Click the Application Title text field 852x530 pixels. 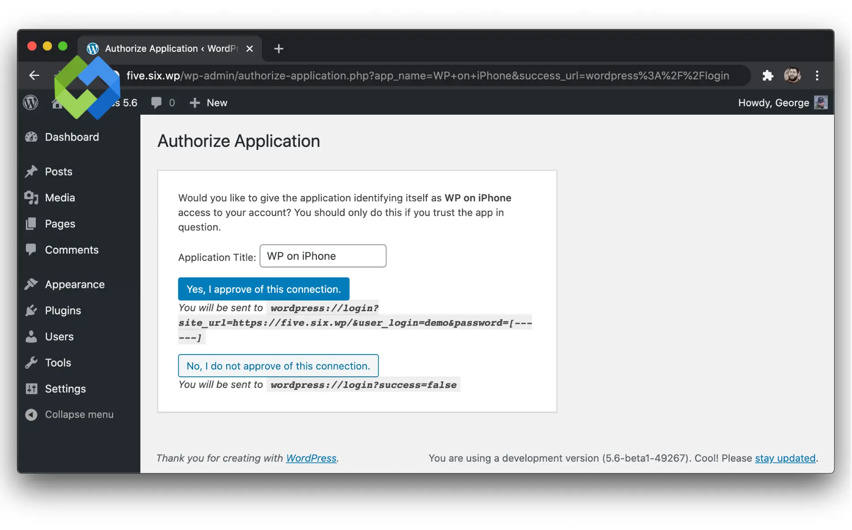point(323,256)
